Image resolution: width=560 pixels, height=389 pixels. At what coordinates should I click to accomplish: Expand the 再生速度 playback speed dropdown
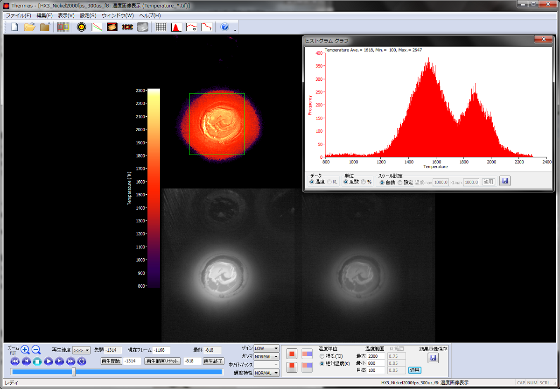tap(81, 350)
